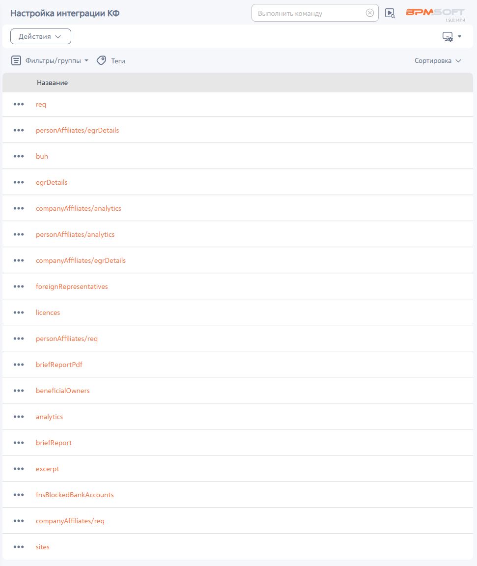
Task: Open the row menu for beneficialOwners
Action: pos(19,391)
